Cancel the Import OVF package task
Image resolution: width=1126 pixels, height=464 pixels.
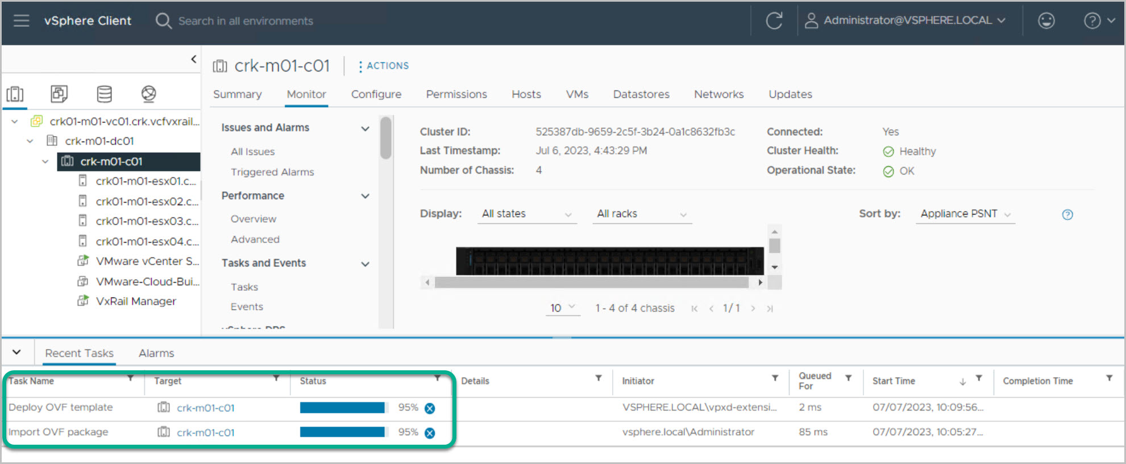coord(430,433)
